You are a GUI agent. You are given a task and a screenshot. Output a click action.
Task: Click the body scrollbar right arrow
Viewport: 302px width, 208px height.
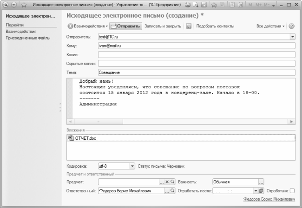coord(291,122)
